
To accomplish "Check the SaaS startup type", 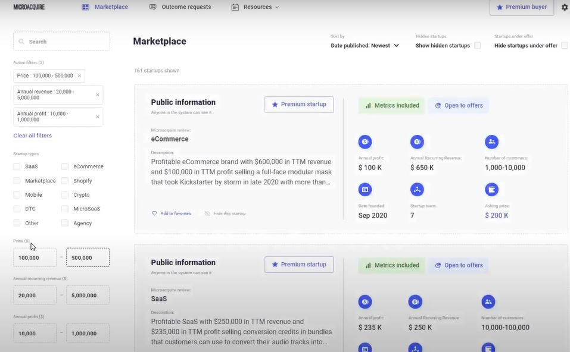I will click(x=17, y=166).
